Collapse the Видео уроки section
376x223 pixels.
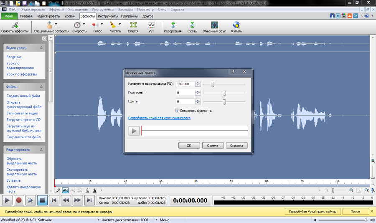click(41, 48)
